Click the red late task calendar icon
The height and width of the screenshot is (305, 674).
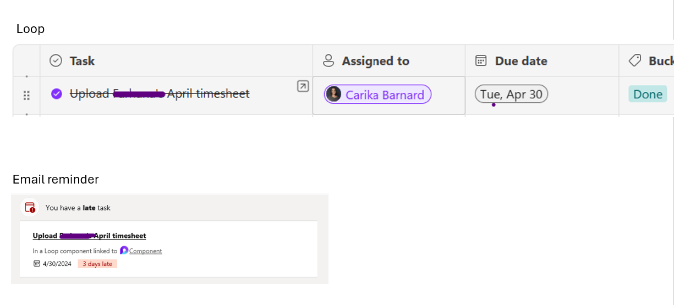(30, 208)
